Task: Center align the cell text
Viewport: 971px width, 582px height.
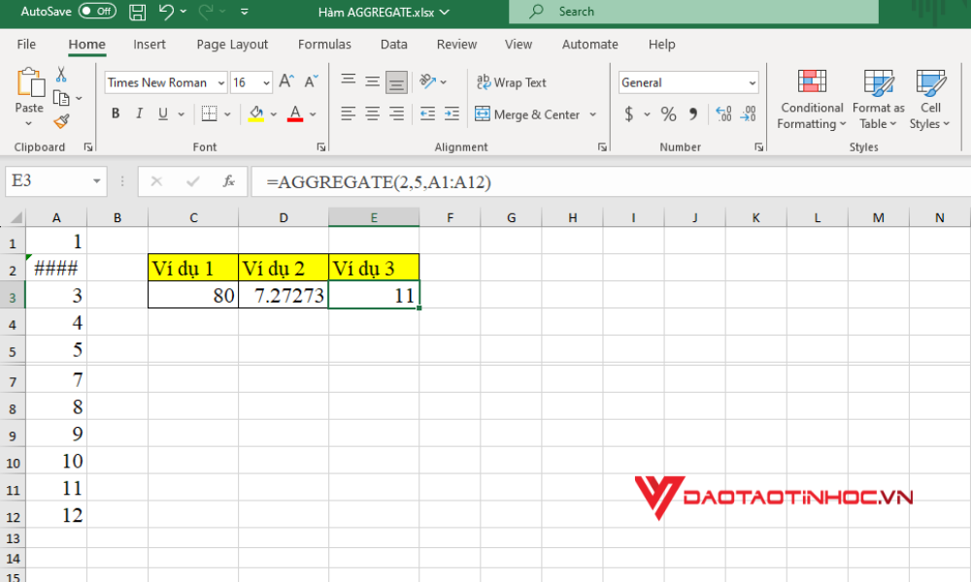Action: pyautogui.click(x=372, y=113)
